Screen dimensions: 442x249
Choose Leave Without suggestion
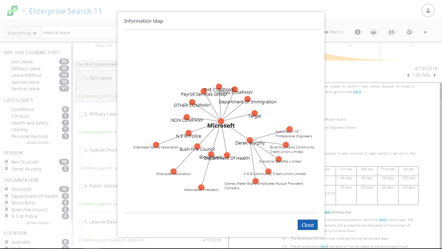(26, 75)
